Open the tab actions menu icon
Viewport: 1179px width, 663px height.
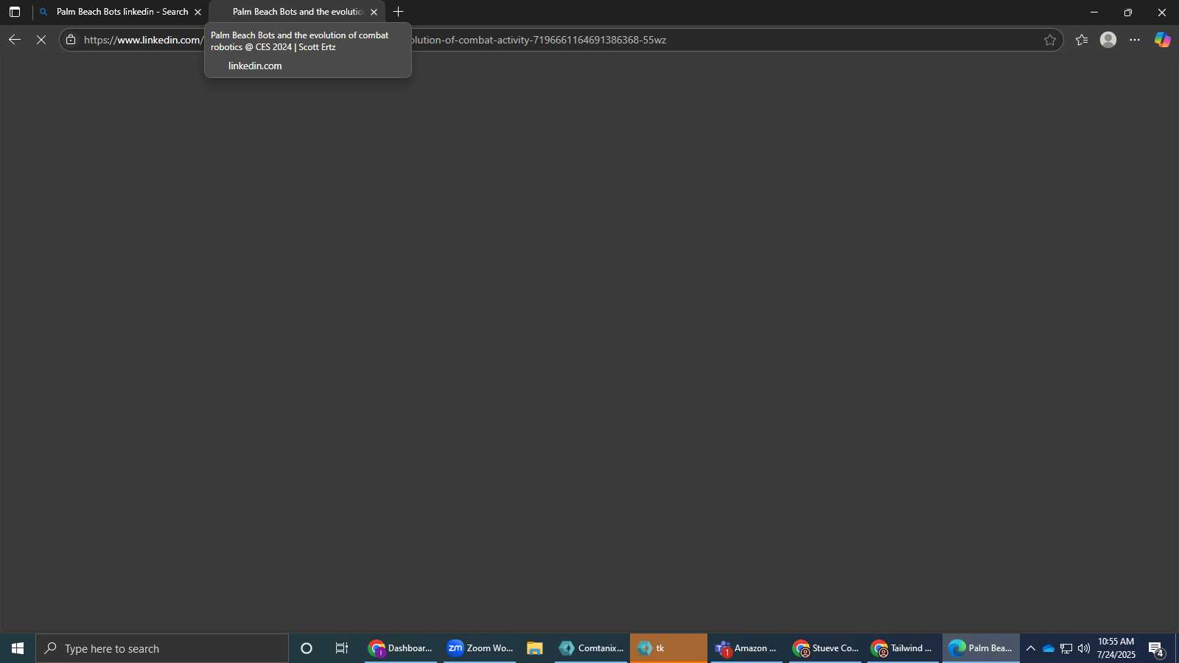pos(15,12)
